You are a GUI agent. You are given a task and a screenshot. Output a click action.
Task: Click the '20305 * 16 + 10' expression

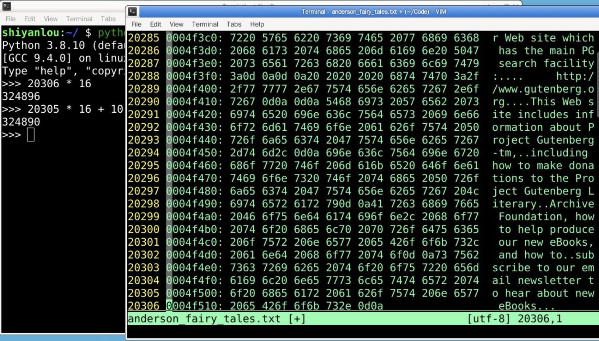75,109
